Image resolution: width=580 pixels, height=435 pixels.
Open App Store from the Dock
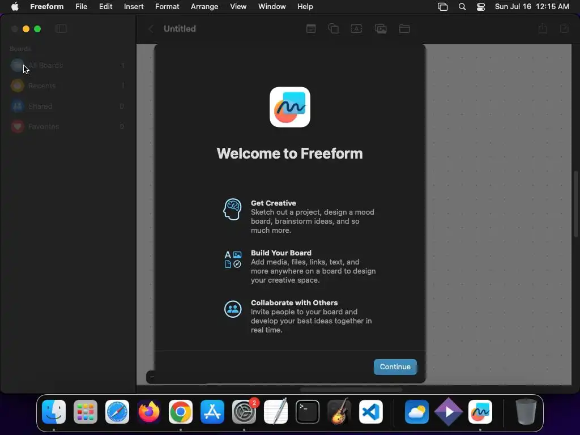tap(212, 412)
